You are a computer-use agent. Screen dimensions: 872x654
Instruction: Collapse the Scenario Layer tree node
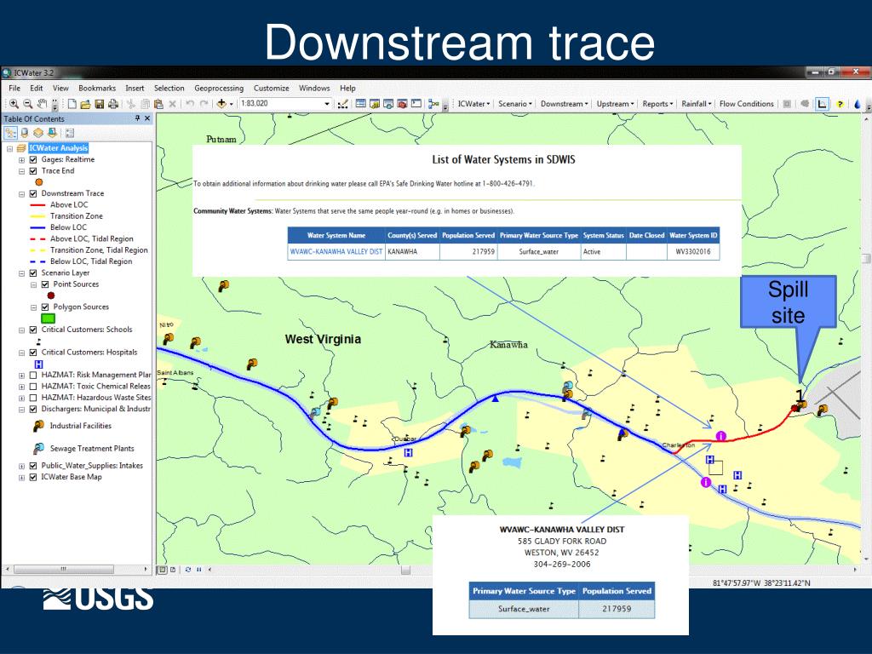click(21, 273)
